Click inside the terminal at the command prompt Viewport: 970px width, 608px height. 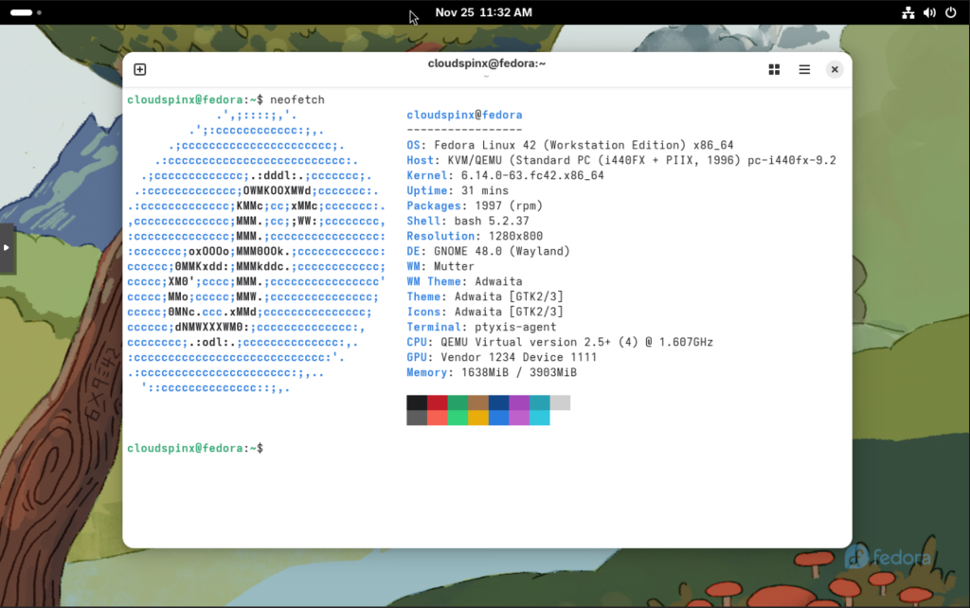275,447
